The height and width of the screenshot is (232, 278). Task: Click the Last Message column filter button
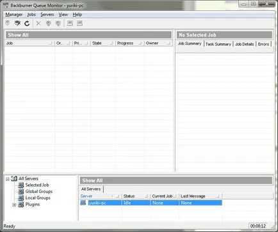point(218,196)
